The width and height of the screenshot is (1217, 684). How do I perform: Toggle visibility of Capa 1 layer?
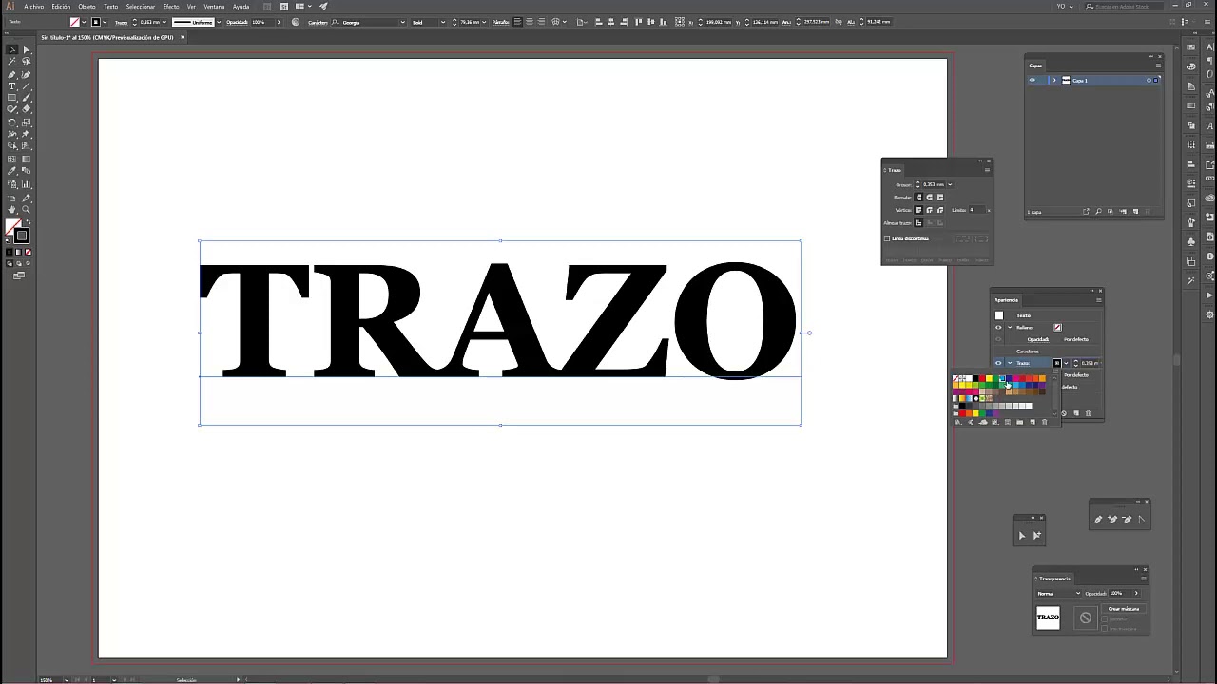point(1033,80)
